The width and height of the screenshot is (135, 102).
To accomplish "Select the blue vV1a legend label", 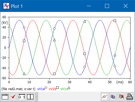I will (41, 89).
